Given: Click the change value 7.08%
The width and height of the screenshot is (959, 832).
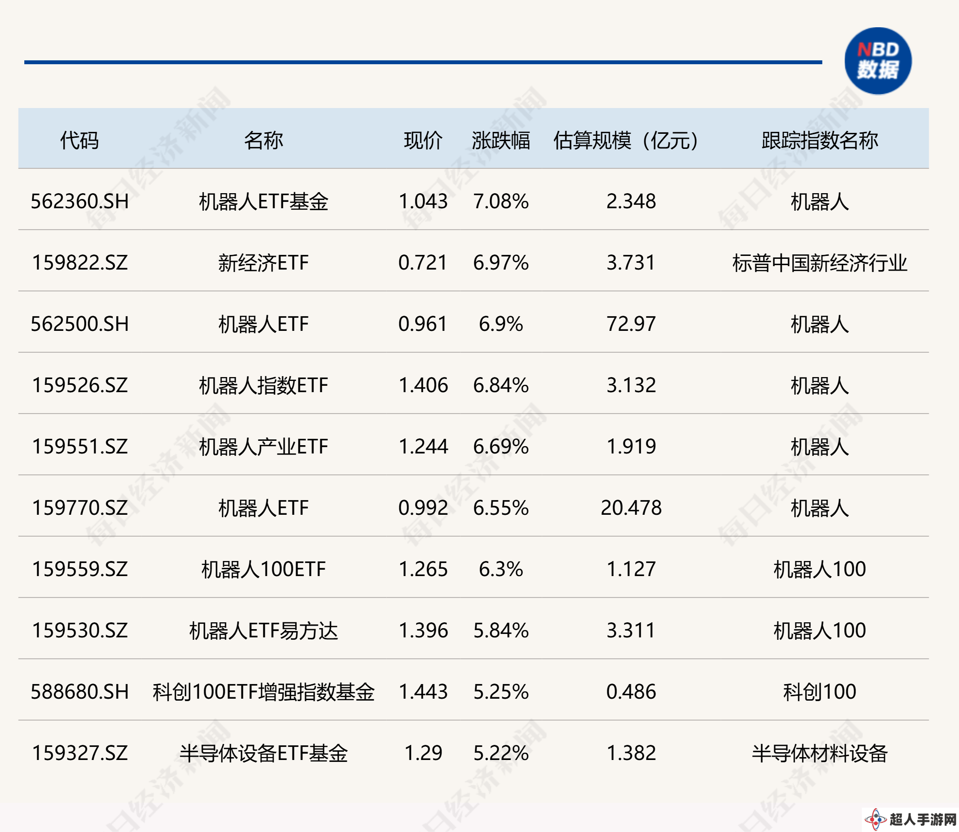Looking at the screenshot, I should (x=501, y=201).
